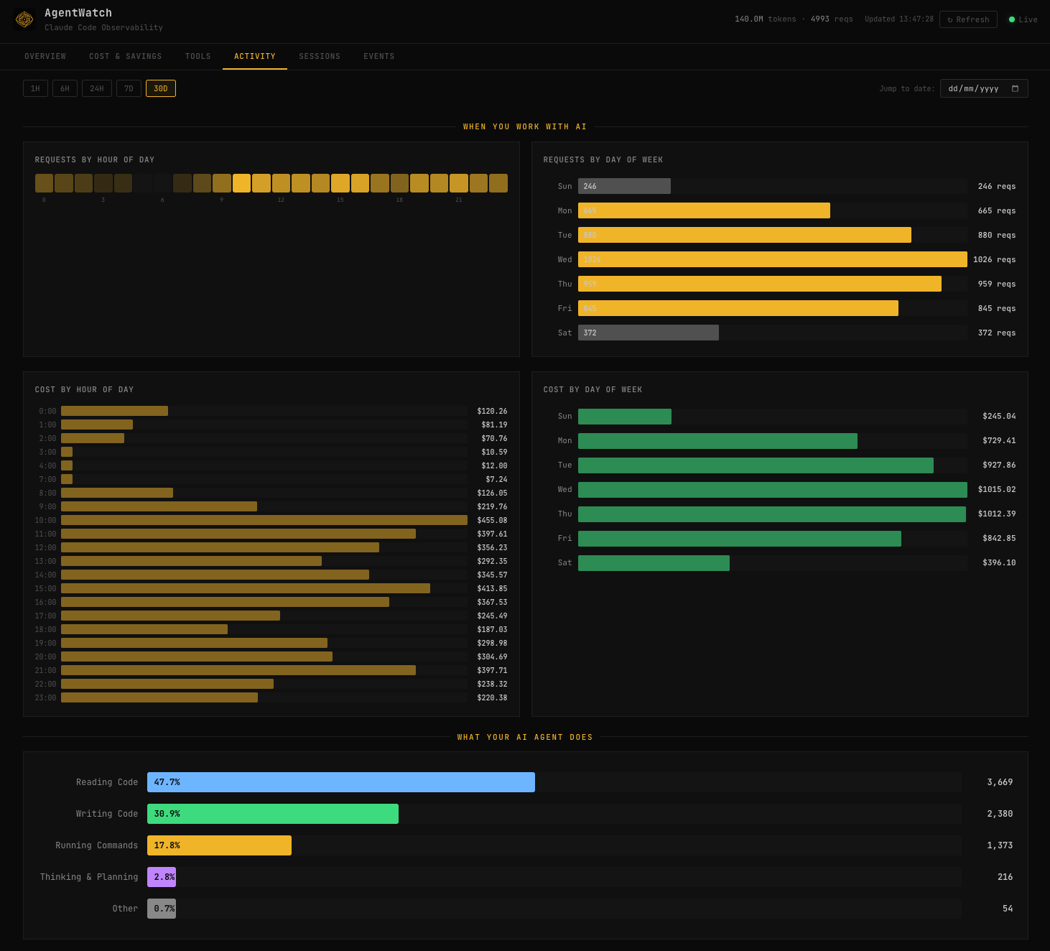Select the blue Reading Code progress bar
The image size is (1050, 951).
(341, 782)
